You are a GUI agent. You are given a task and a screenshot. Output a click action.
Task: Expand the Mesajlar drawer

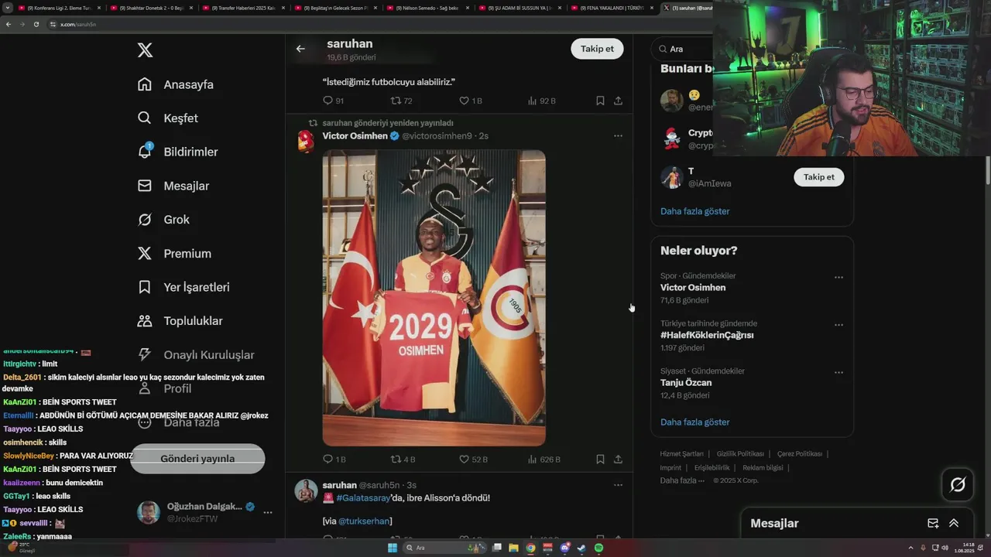954,524
